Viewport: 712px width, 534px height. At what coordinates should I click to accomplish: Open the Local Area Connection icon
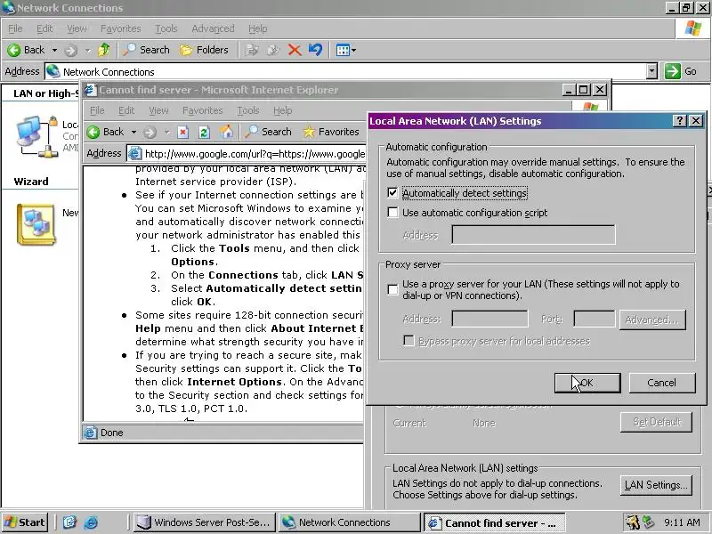click(36, 136)
